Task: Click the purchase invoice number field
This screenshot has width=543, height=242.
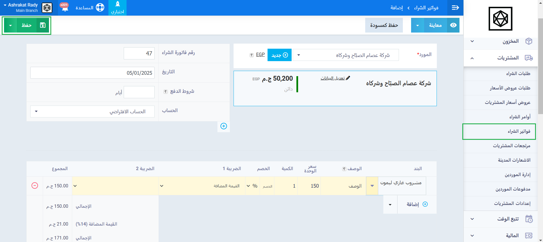Action: click(x=139, y=53)
